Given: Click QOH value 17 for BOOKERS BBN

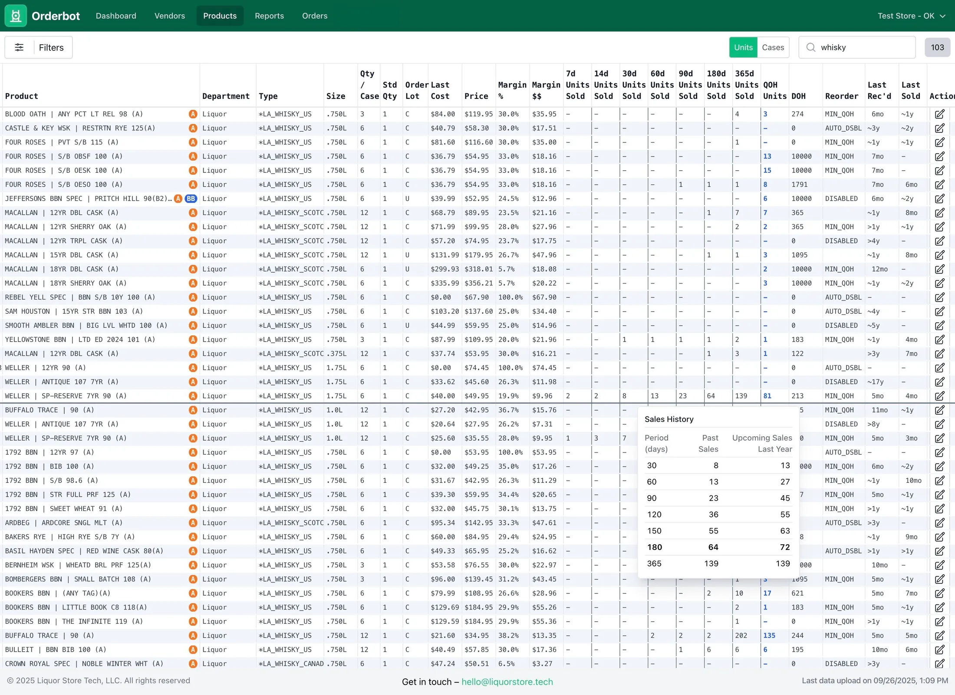Looking at the screenshot, I should click(767, 593).
